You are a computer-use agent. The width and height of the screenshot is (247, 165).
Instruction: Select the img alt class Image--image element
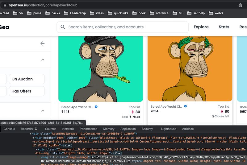(x=65, y=157)
